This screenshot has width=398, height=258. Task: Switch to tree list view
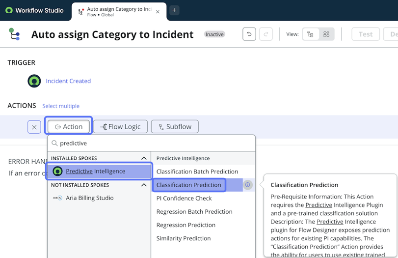310,34
